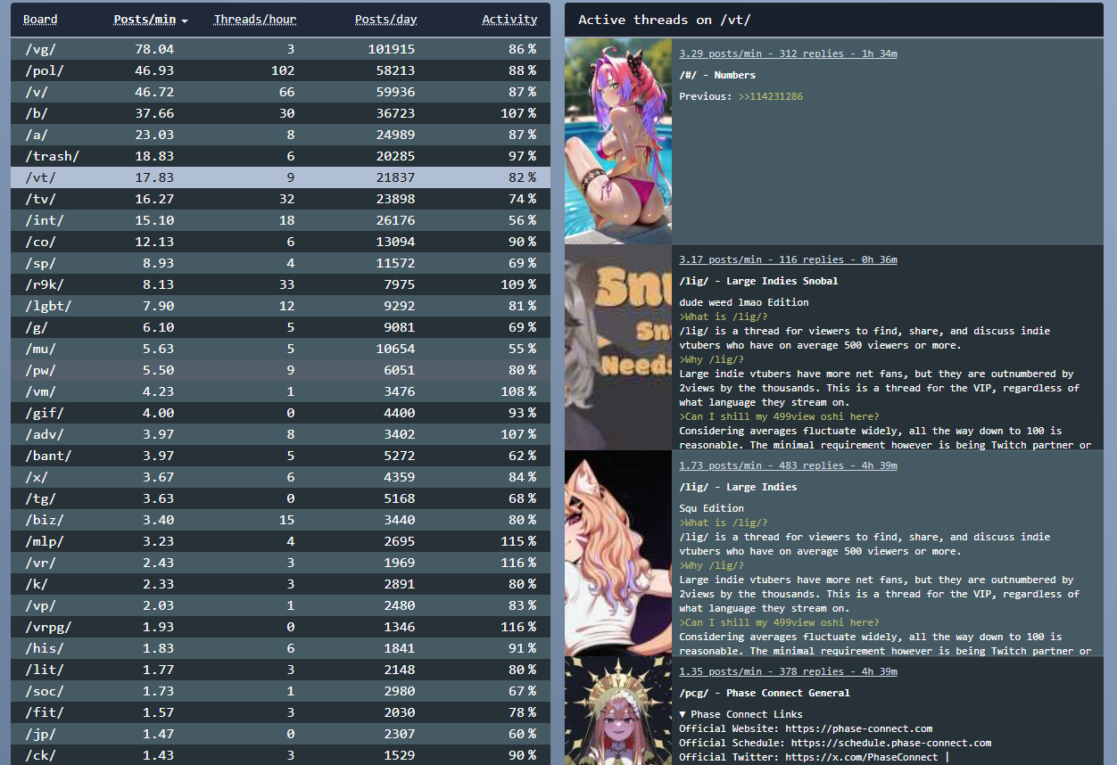Image resolution: width=1117 pixels, height=765 pixels.
Task: Open the Squ Edition thread thumbnail
Action: pyautogui.click(x=618, y=553)
